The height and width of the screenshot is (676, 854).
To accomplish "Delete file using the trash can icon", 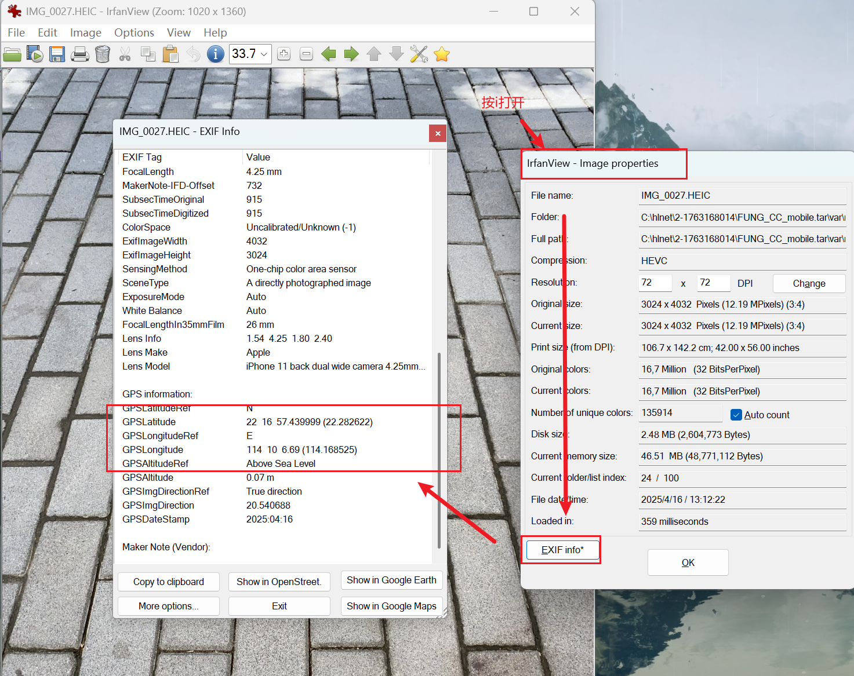I will (x=102, y=54).
